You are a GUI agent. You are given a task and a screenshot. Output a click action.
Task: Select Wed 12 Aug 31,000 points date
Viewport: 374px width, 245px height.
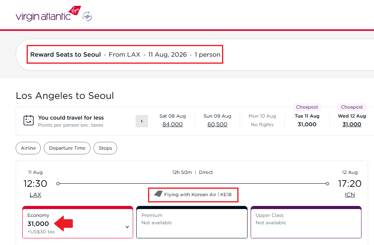click(x=352, y=124)
